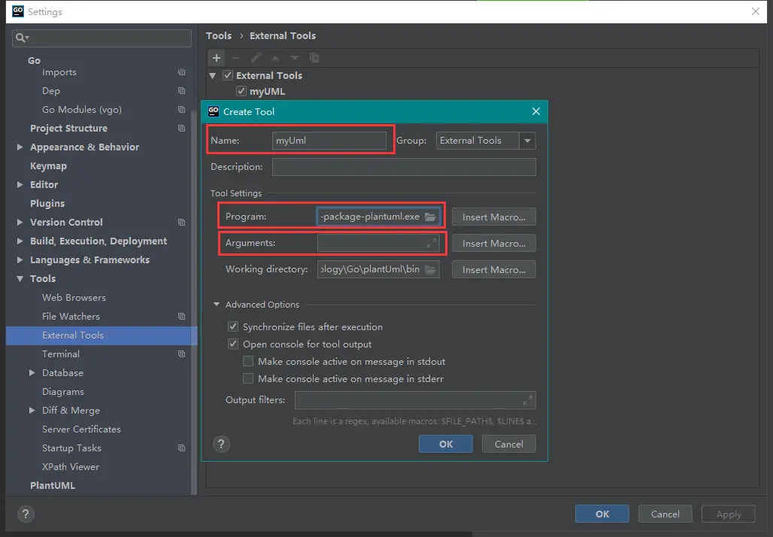Confirm Create Tool with OK
Image resolution: width=773 pixels, height=537 pixels.
coord(446,444)
